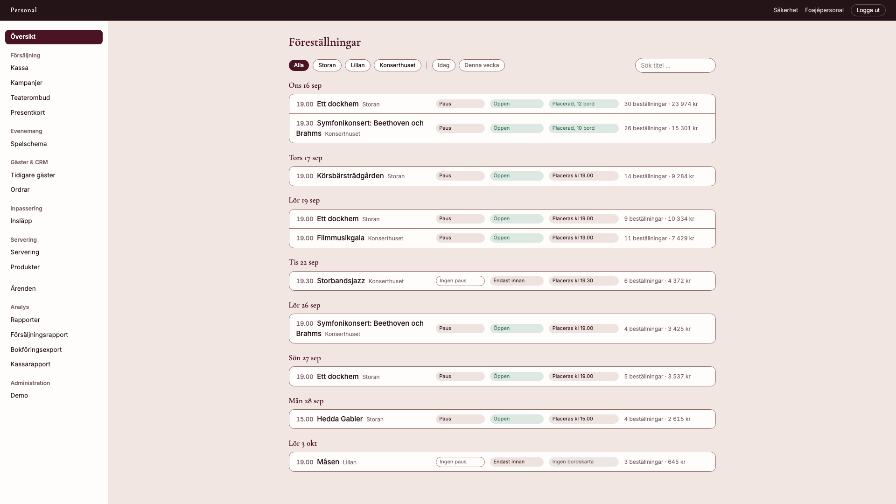This screenshot has height=504, width=896.
Task: Go to Kassa in sidebar
Action: click(54, 68)
